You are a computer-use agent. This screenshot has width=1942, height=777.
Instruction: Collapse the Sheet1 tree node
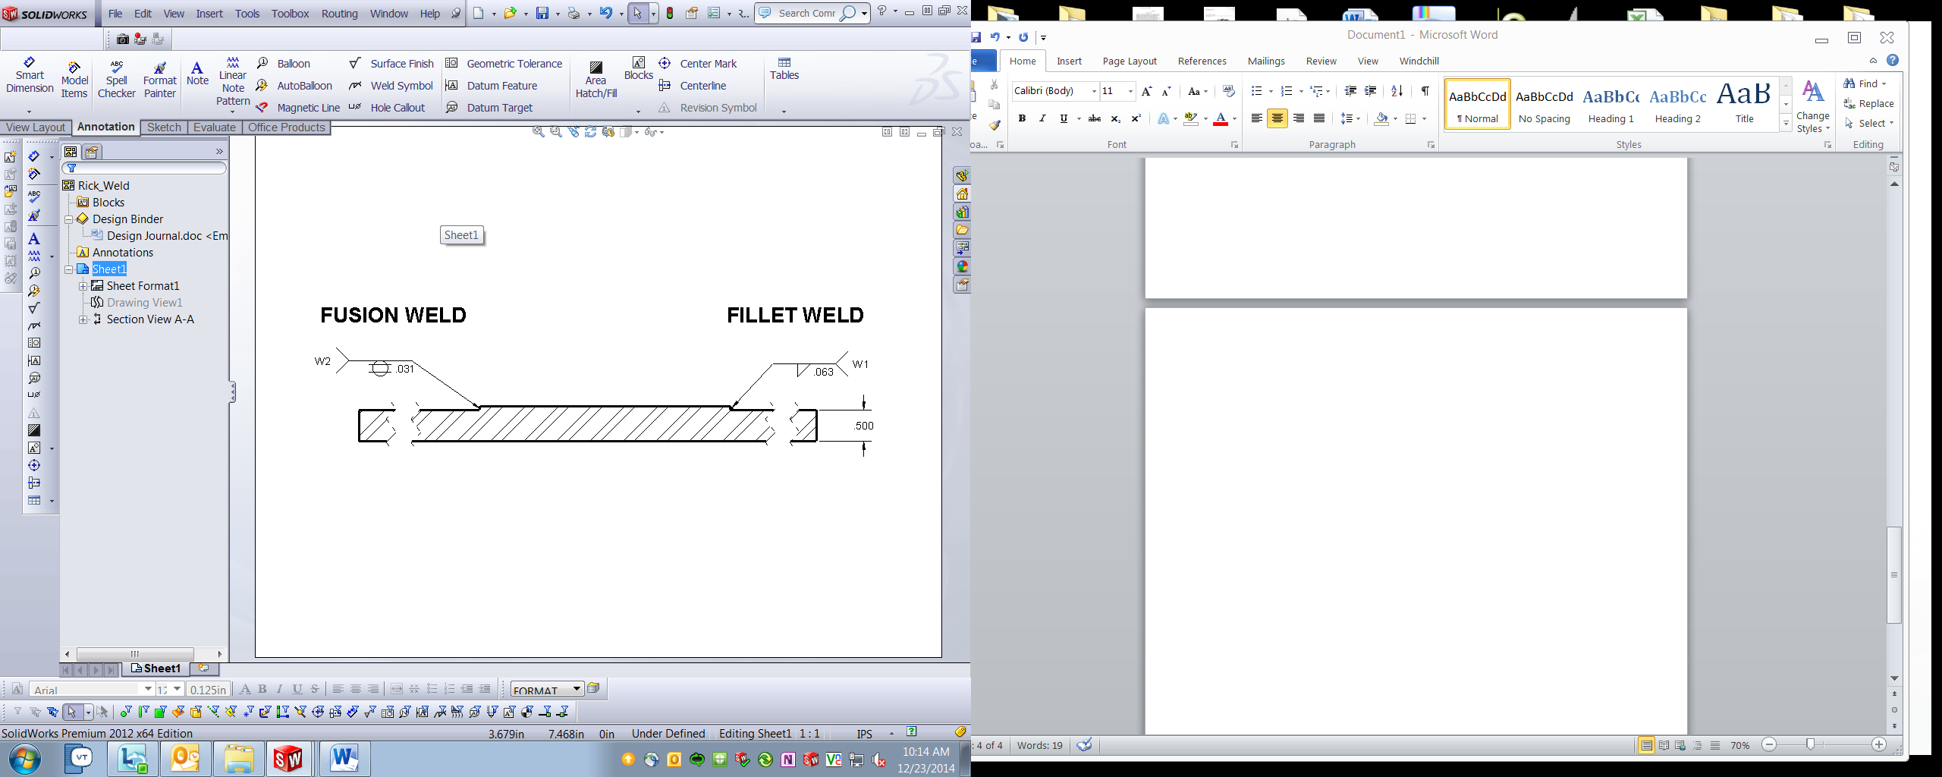click(x=68, y=269)
